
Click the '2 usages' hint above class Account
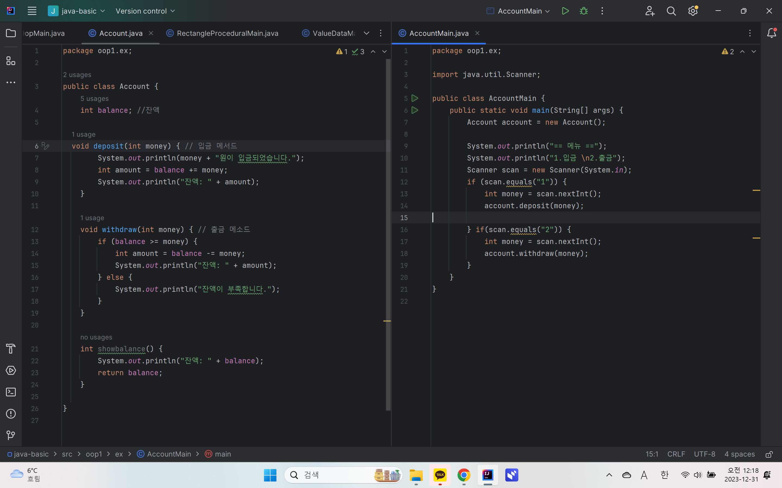77,75
